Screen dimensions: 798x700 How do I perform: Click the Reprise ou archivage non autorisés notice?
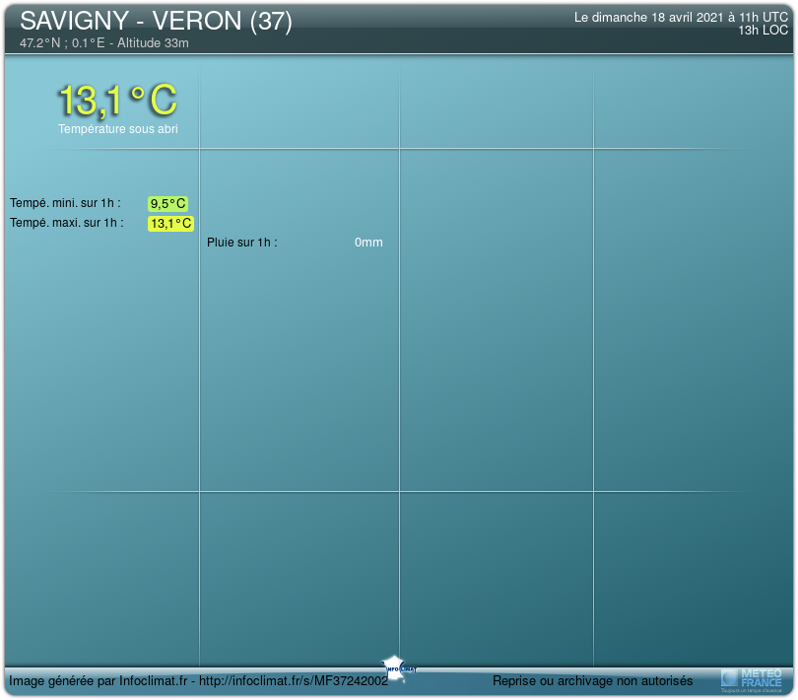[592, 681]
